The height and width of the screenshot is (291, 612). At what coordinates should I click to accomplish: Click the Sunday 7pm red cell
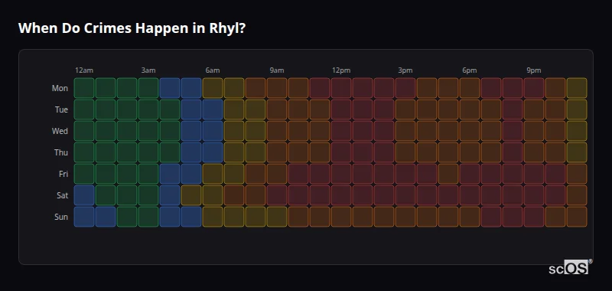pyautogui.click(x=491, y=217)
